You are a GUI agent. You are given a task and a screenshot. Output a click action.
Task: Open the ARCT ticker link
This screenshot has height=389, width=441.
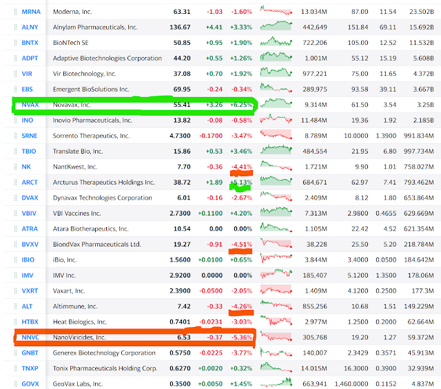[30, 182]
